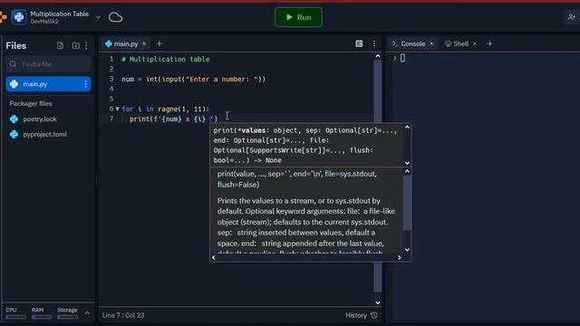Add a new editor tab
This screenshot has height=326, width=580.
[x=159, y=43]
